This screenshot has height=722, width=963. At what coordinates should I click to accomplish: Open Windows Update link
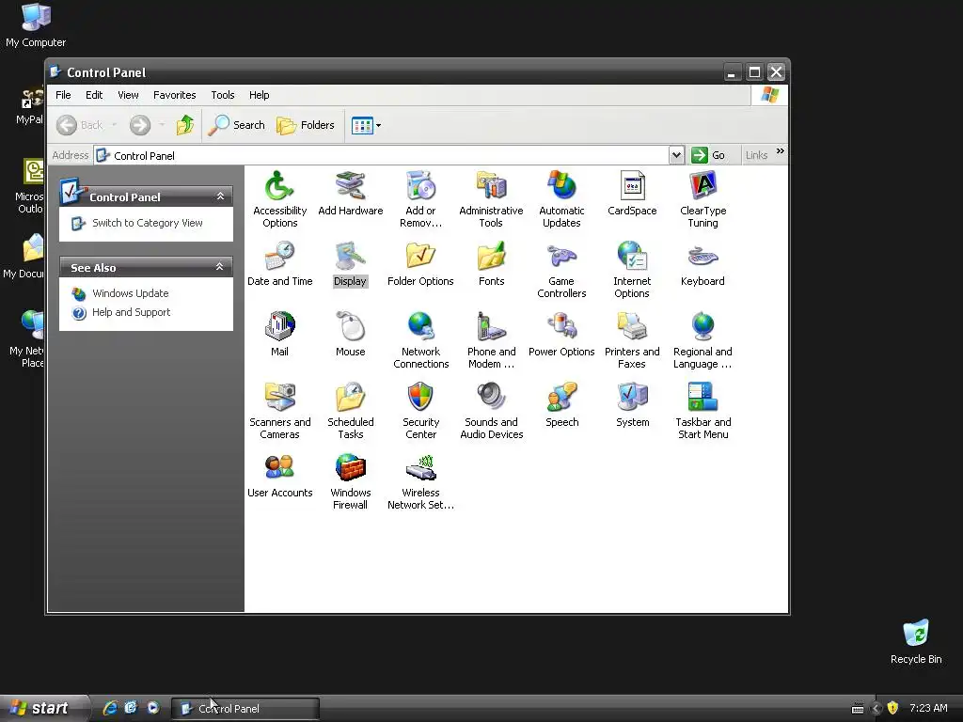(x=130, y=293)
